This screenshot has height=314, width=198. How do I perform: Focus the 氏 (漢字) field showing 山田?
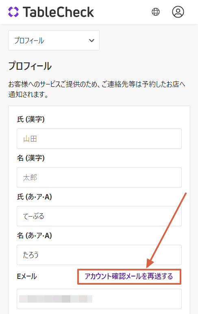(99, 139)
